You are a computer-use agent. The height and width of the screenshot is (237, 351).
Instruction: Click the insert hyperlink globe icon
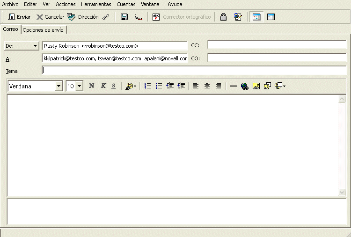coord(244,86)
